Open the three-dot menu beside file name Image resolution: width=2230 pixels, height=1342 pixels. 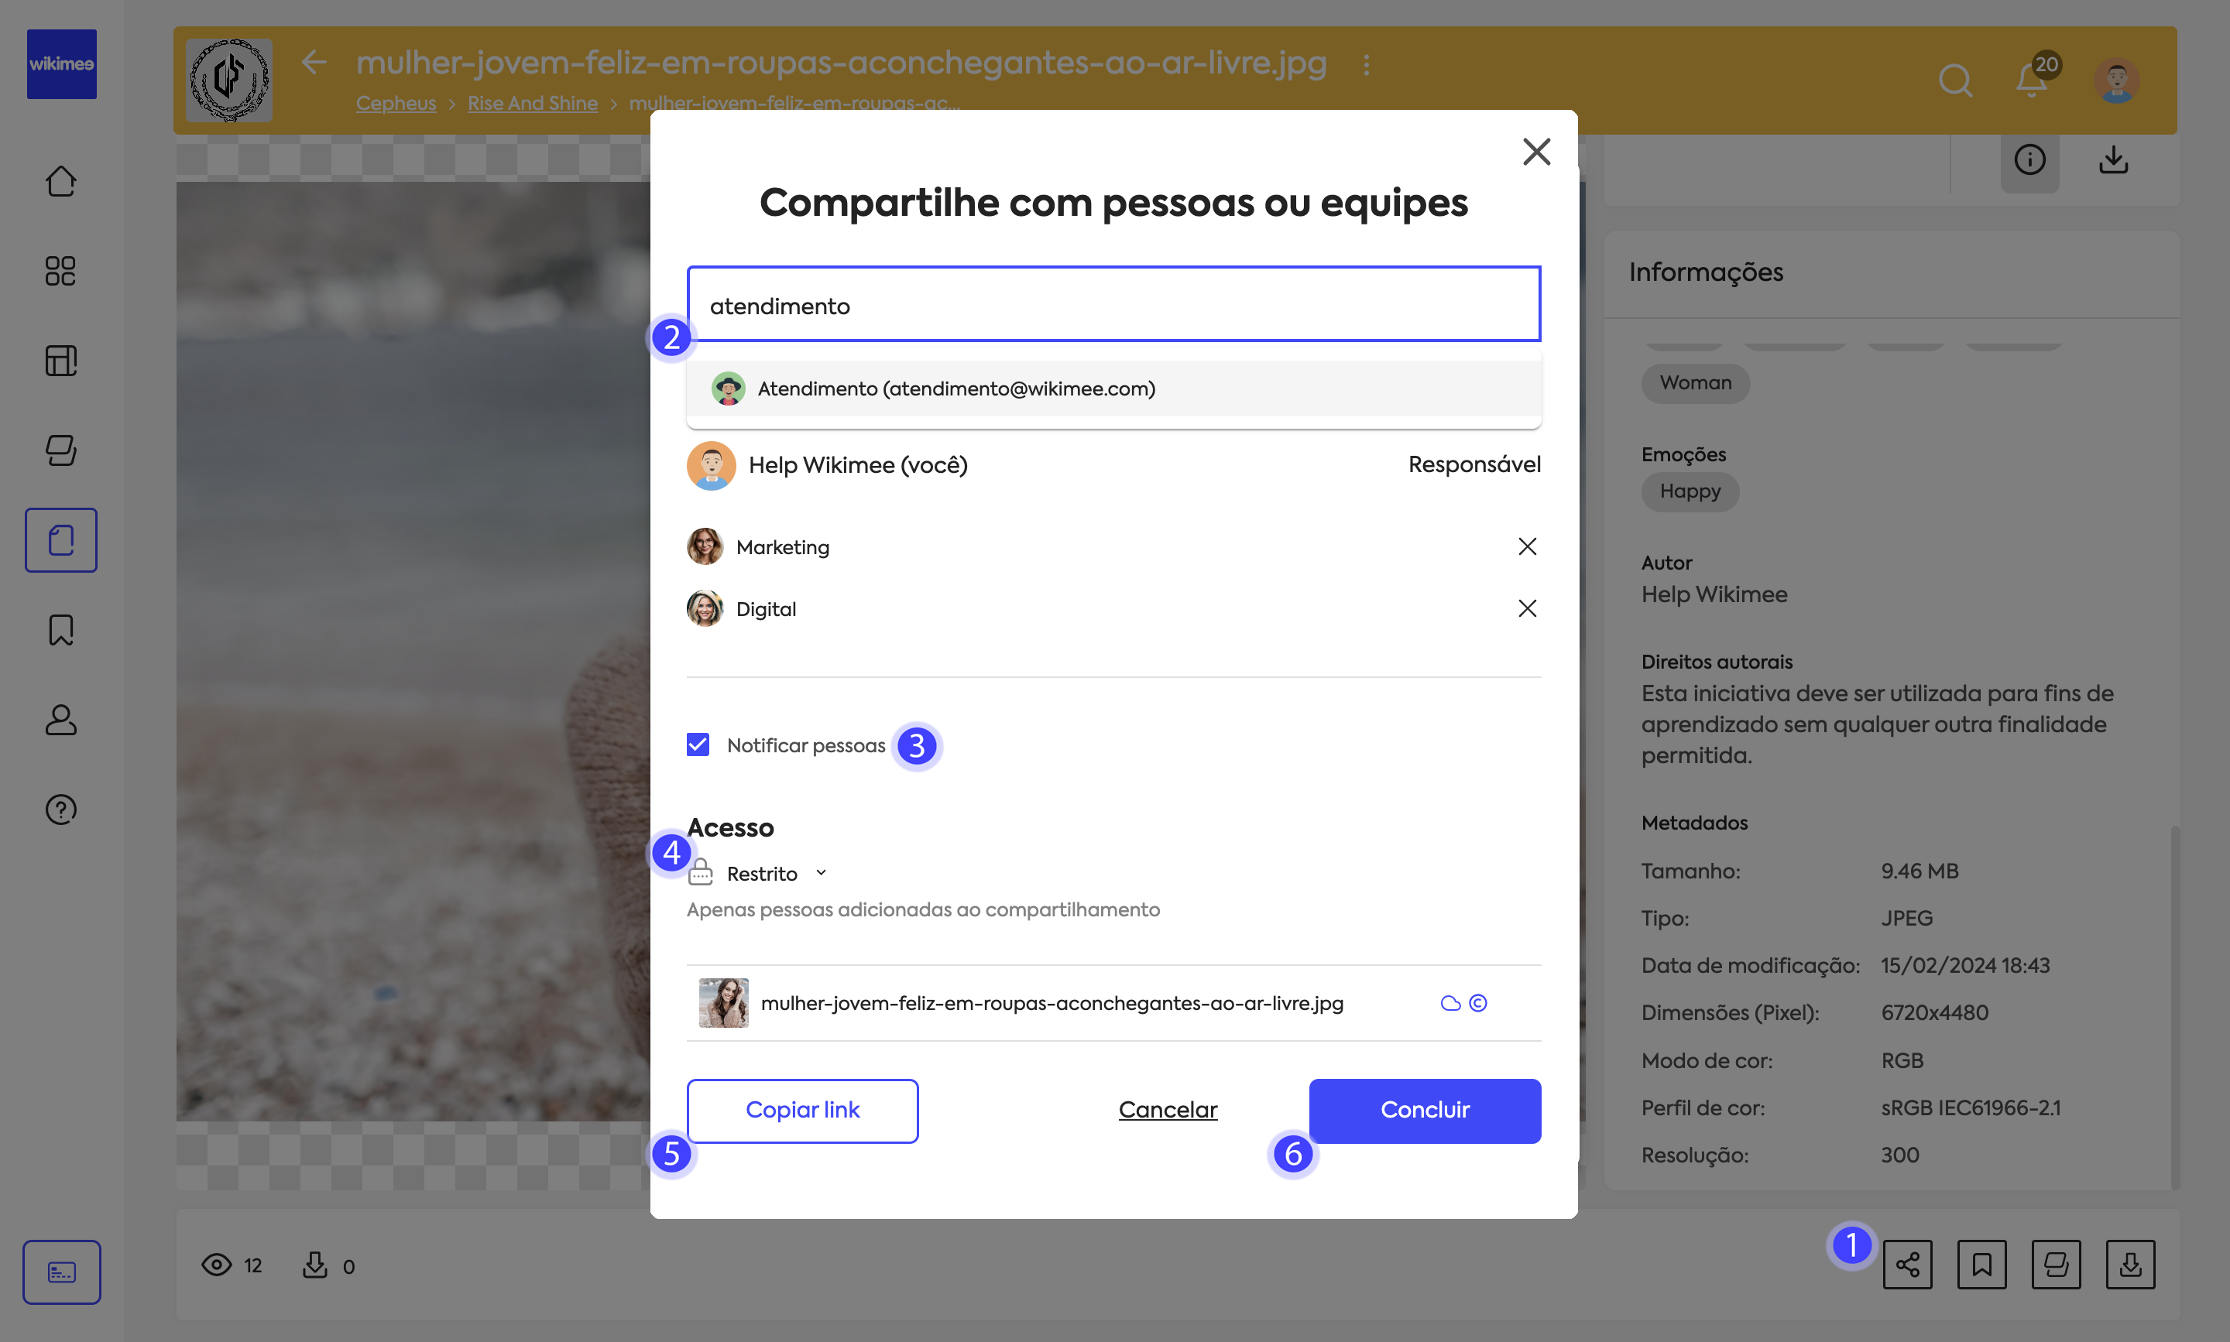tap(1366, 64)
